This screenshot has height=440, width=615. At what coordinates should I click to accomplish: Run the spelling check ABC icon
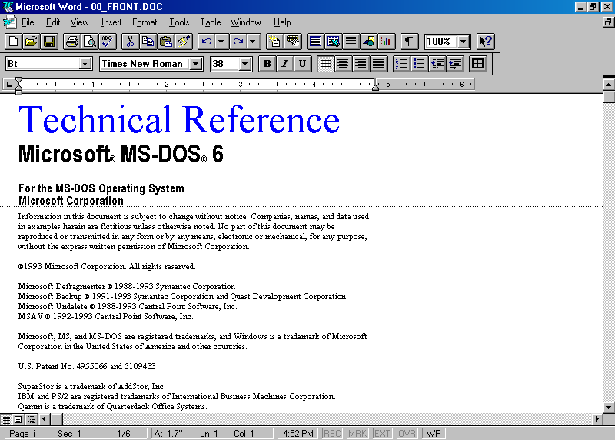pyautogui.click(x=108, y=42)
